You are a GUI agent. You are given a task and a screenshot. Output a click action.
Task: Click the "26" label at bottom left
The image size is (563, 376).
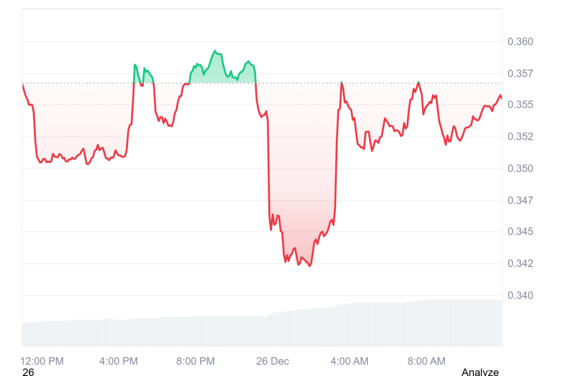point(28,372)
